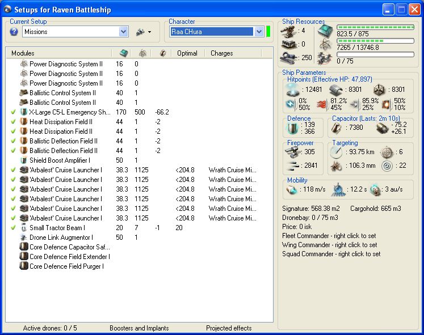The width and height of the screenshot is (424, 335).
Task: Open the Raa CHura character dropdown
Action: (x=259, y=32)
